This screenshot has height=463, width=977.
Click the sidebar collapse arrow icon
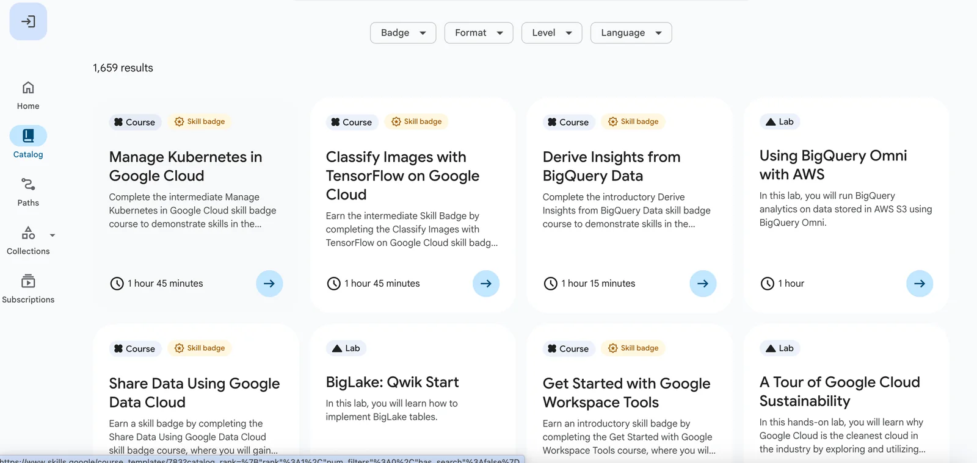28,22
